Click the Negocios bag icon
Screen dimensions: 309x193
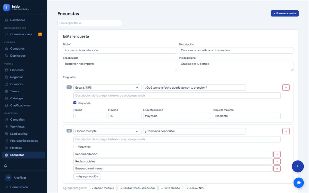point(6,77)
